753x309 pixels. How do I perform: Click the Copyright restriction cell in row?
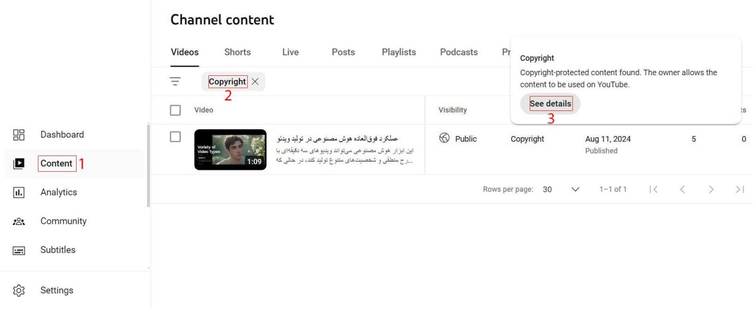pos(527,139)
